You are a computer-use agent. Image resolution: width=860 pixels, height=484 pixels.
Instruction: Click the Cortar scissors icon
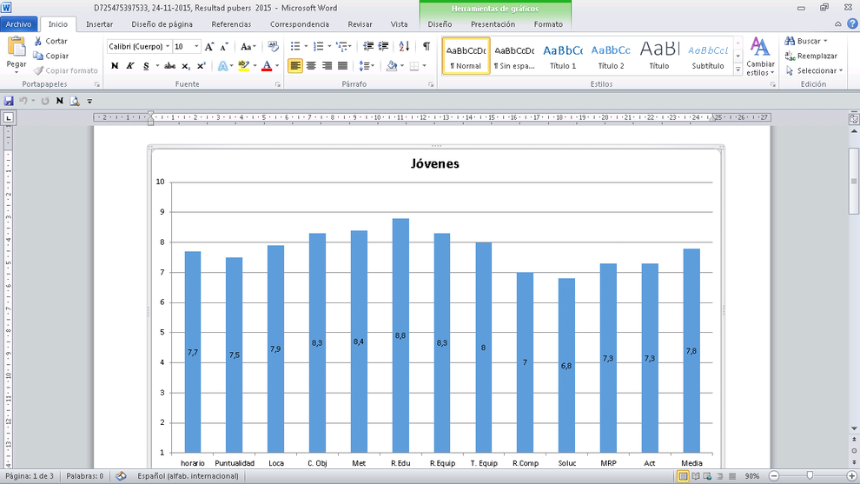point(38,41)
